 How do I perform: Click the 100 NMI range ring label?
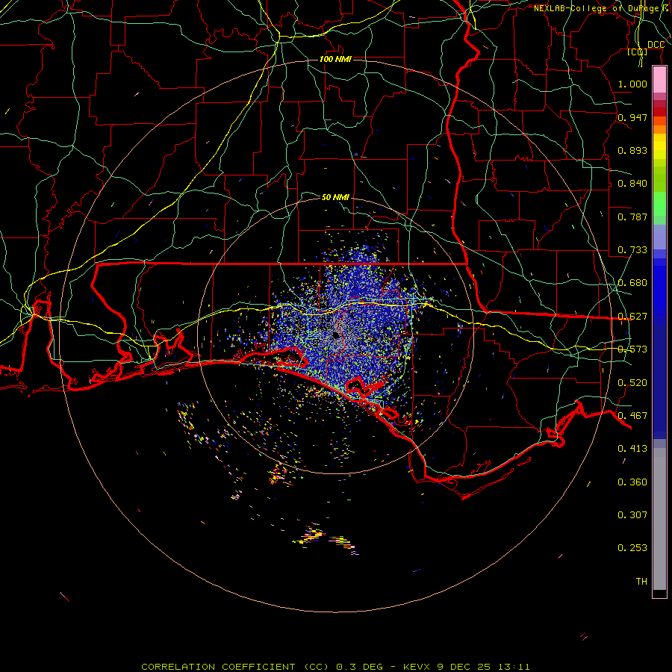coord(335,59)
